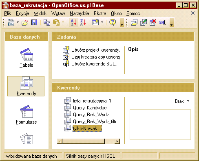Click icon beside tylko-Nowak query

coord(68,128)
